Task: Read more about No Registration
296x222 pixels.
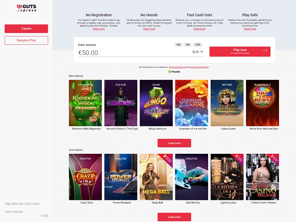Action: [99, 29]
